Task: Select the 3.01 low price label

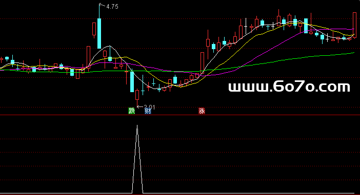Action: pos(149,107)
